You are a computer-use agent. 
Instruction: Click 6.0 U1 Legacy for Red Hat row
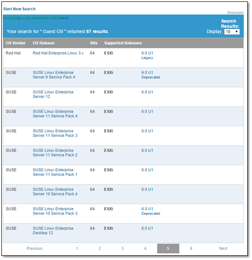click(x=147, y=55)
